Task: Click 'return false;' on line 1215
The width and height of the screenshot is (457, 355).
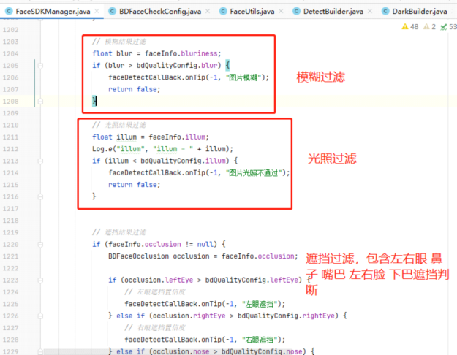Action: tap(135, 185)
